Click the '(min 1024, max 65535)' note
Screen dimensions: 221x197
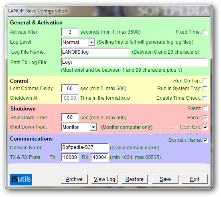click(136, 157)
